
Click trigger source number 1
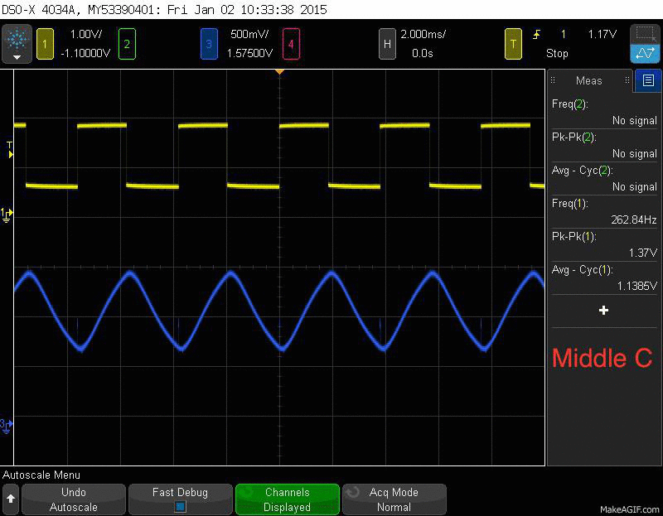tap(563, 34)
